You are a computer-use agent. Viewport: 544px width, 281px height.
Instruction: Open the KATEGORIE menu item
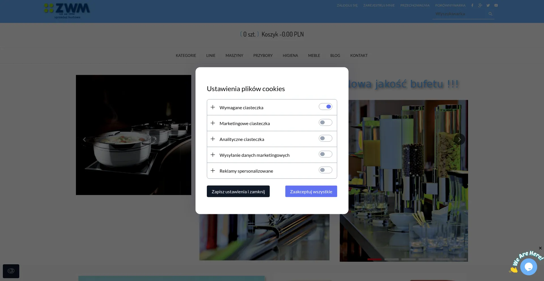pos(186,55)
